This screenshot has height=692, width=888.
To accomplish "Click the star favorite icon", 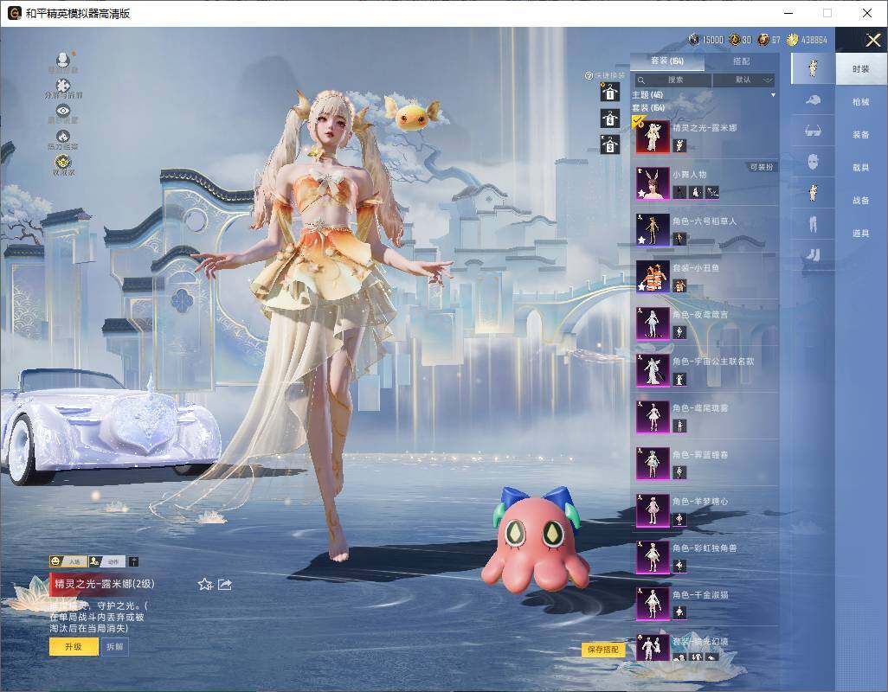I will [205, 584].
